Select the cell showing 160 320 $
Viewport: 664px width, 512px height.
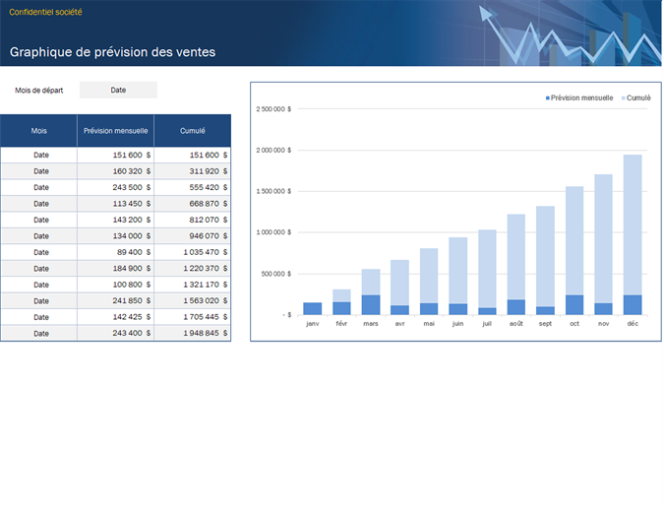pyautogui.click(x=116, y=171)
